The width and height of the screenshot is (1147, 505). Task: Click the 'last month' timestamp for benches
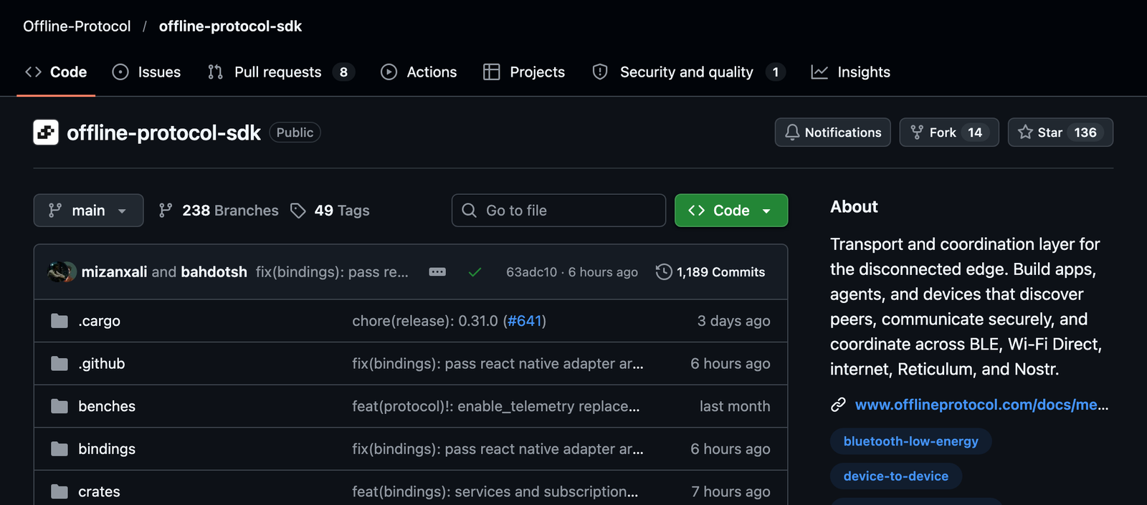tap(735, 406)
